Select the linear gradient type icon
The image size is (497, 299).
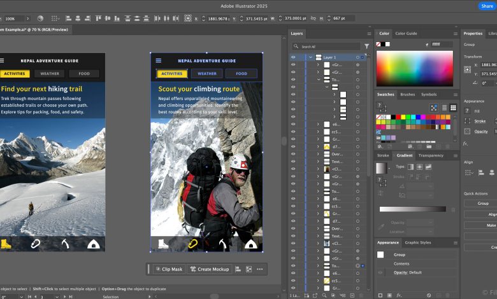coord(410,167)
